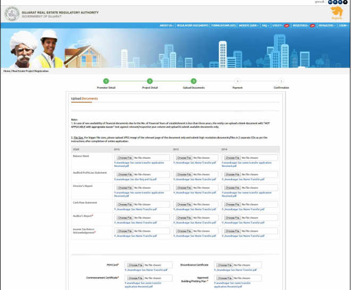Choose File for 2015 Balance Sheet

[184, 158]
